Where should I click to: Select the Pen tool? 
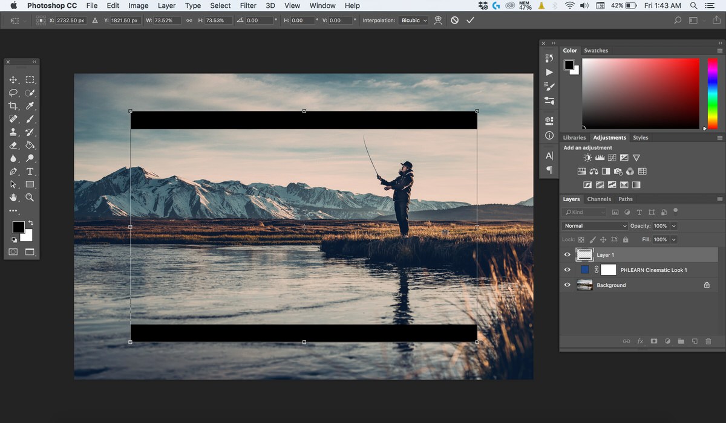13,172
